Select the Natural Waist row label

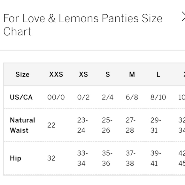tap(22, 125)
